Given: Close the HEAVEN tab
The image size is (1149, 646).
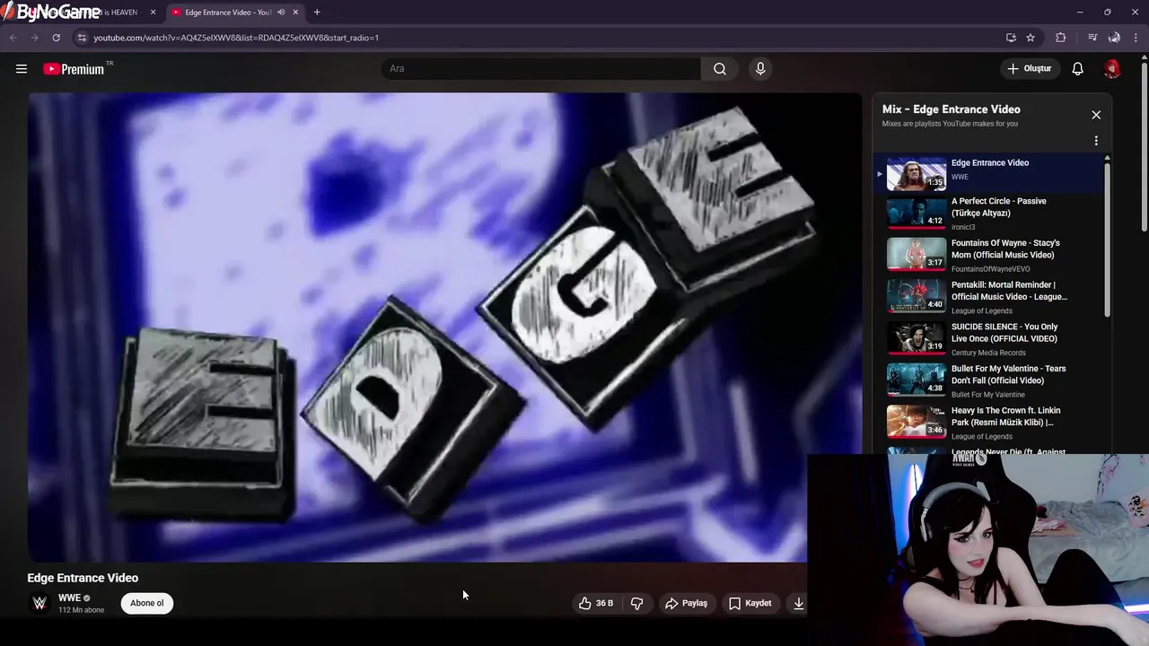Looking at the screenshot, I should point(153,13).
